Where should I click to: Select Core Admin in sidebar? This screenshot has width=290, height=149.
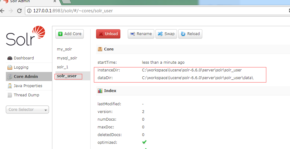pyautogui.click(x=29, y=77)
